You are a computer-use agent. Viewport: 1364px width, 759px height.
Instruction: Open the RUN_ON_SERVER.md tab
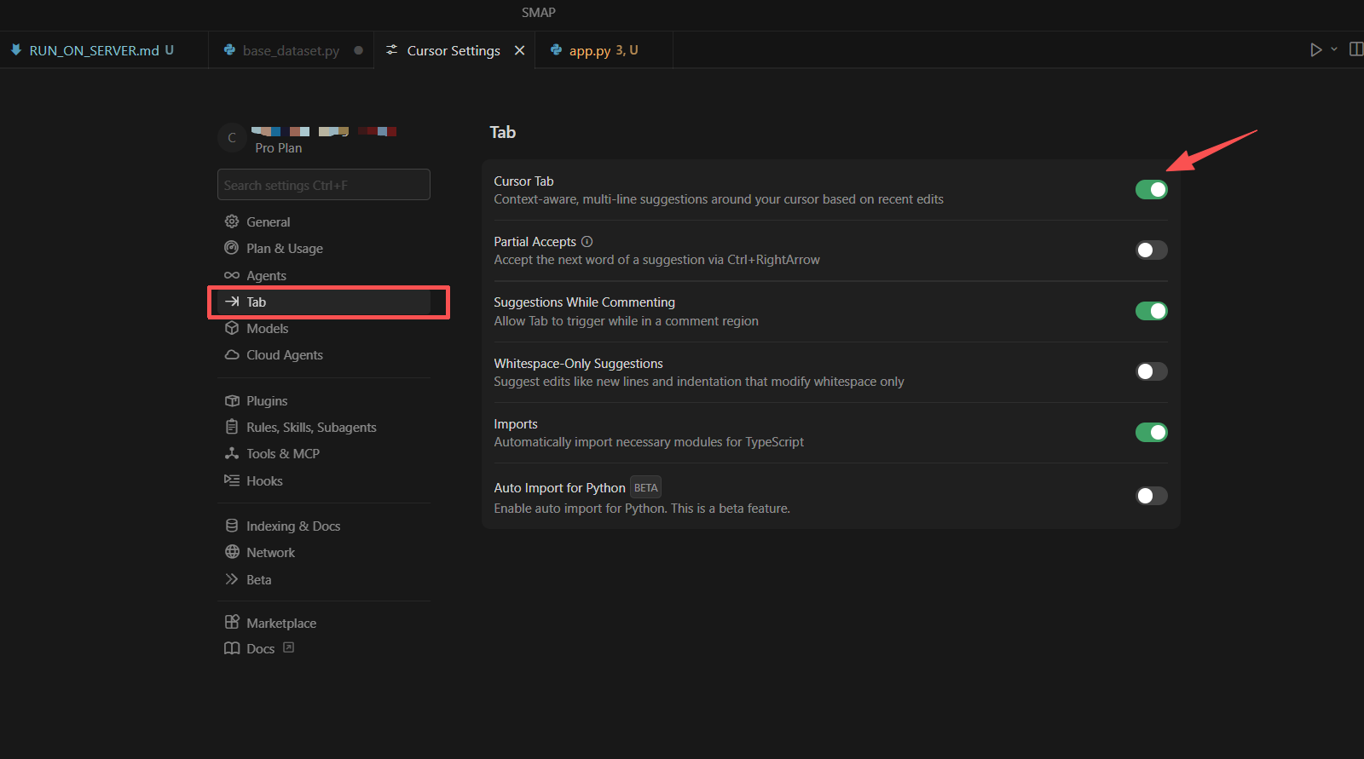click(x=94, y=50)
